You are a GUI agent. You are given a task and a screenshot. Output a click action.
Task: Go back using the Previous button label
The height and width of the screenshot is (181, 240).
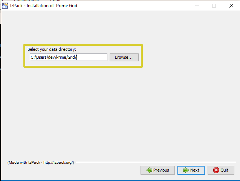(x=161, y=170)
